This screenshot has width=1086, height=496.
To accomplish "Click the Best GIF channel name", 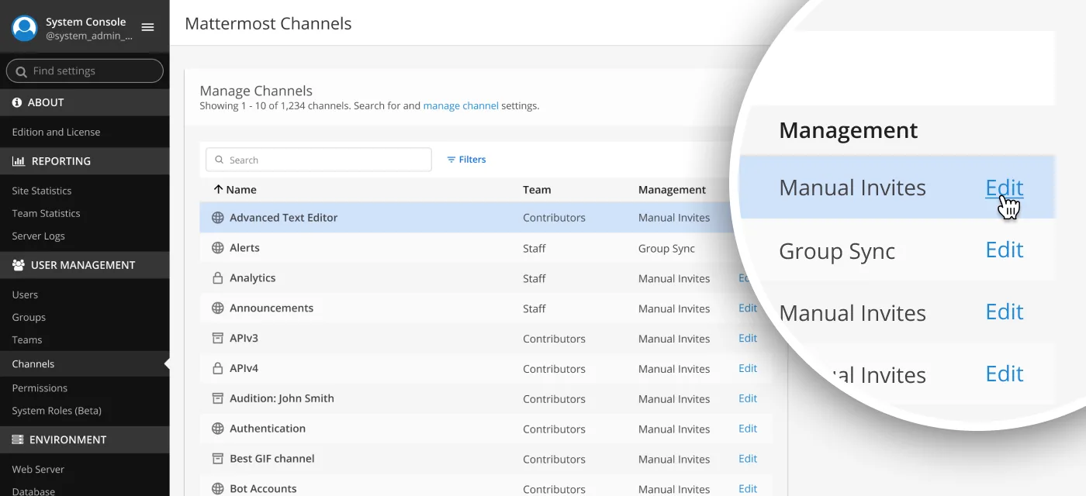I will tap(272, 459).
